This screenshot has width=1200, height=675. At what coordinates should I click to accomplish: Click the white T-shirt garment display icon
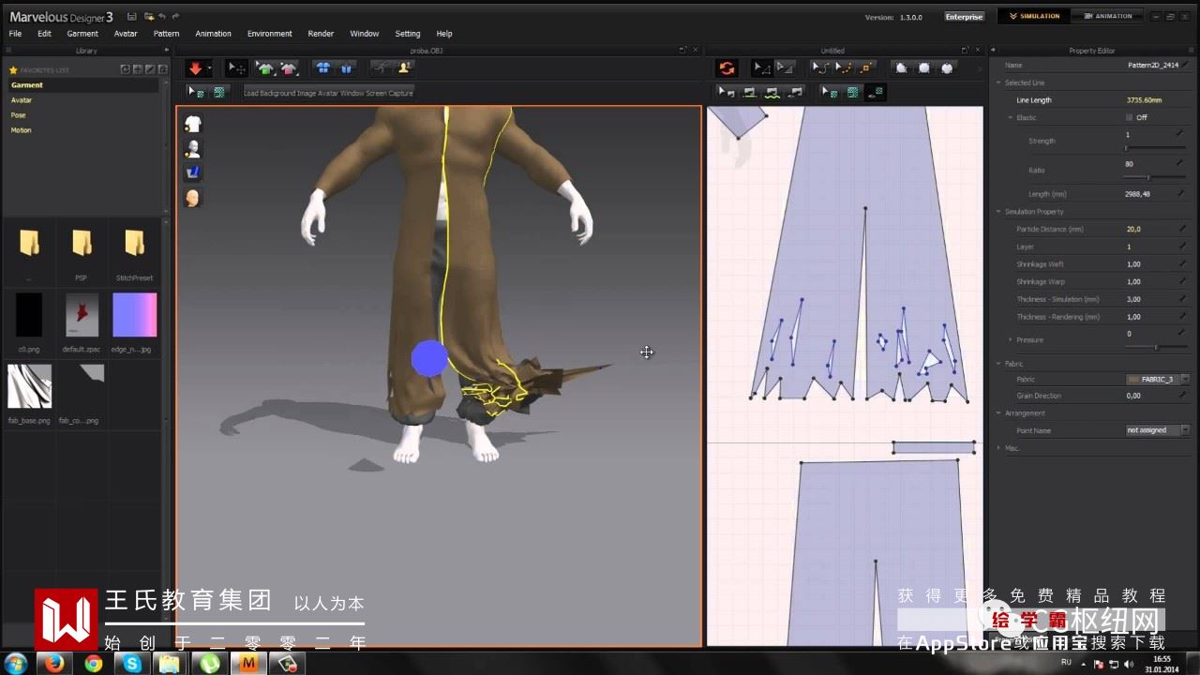pyautogui.click(x=193, y=124)
